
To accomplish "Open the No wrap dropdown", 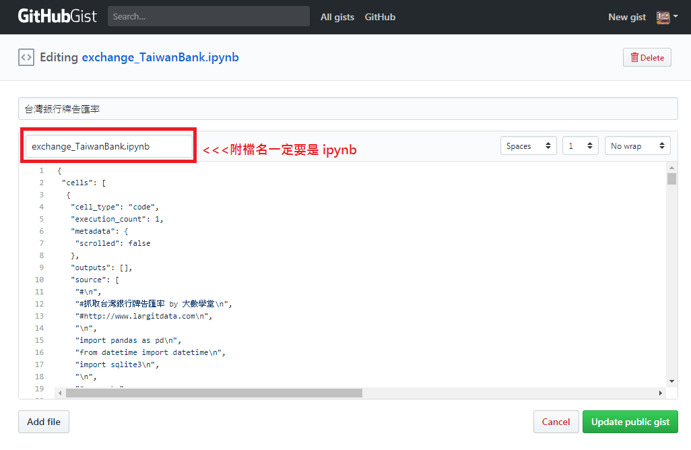I will tap(637, 146).
